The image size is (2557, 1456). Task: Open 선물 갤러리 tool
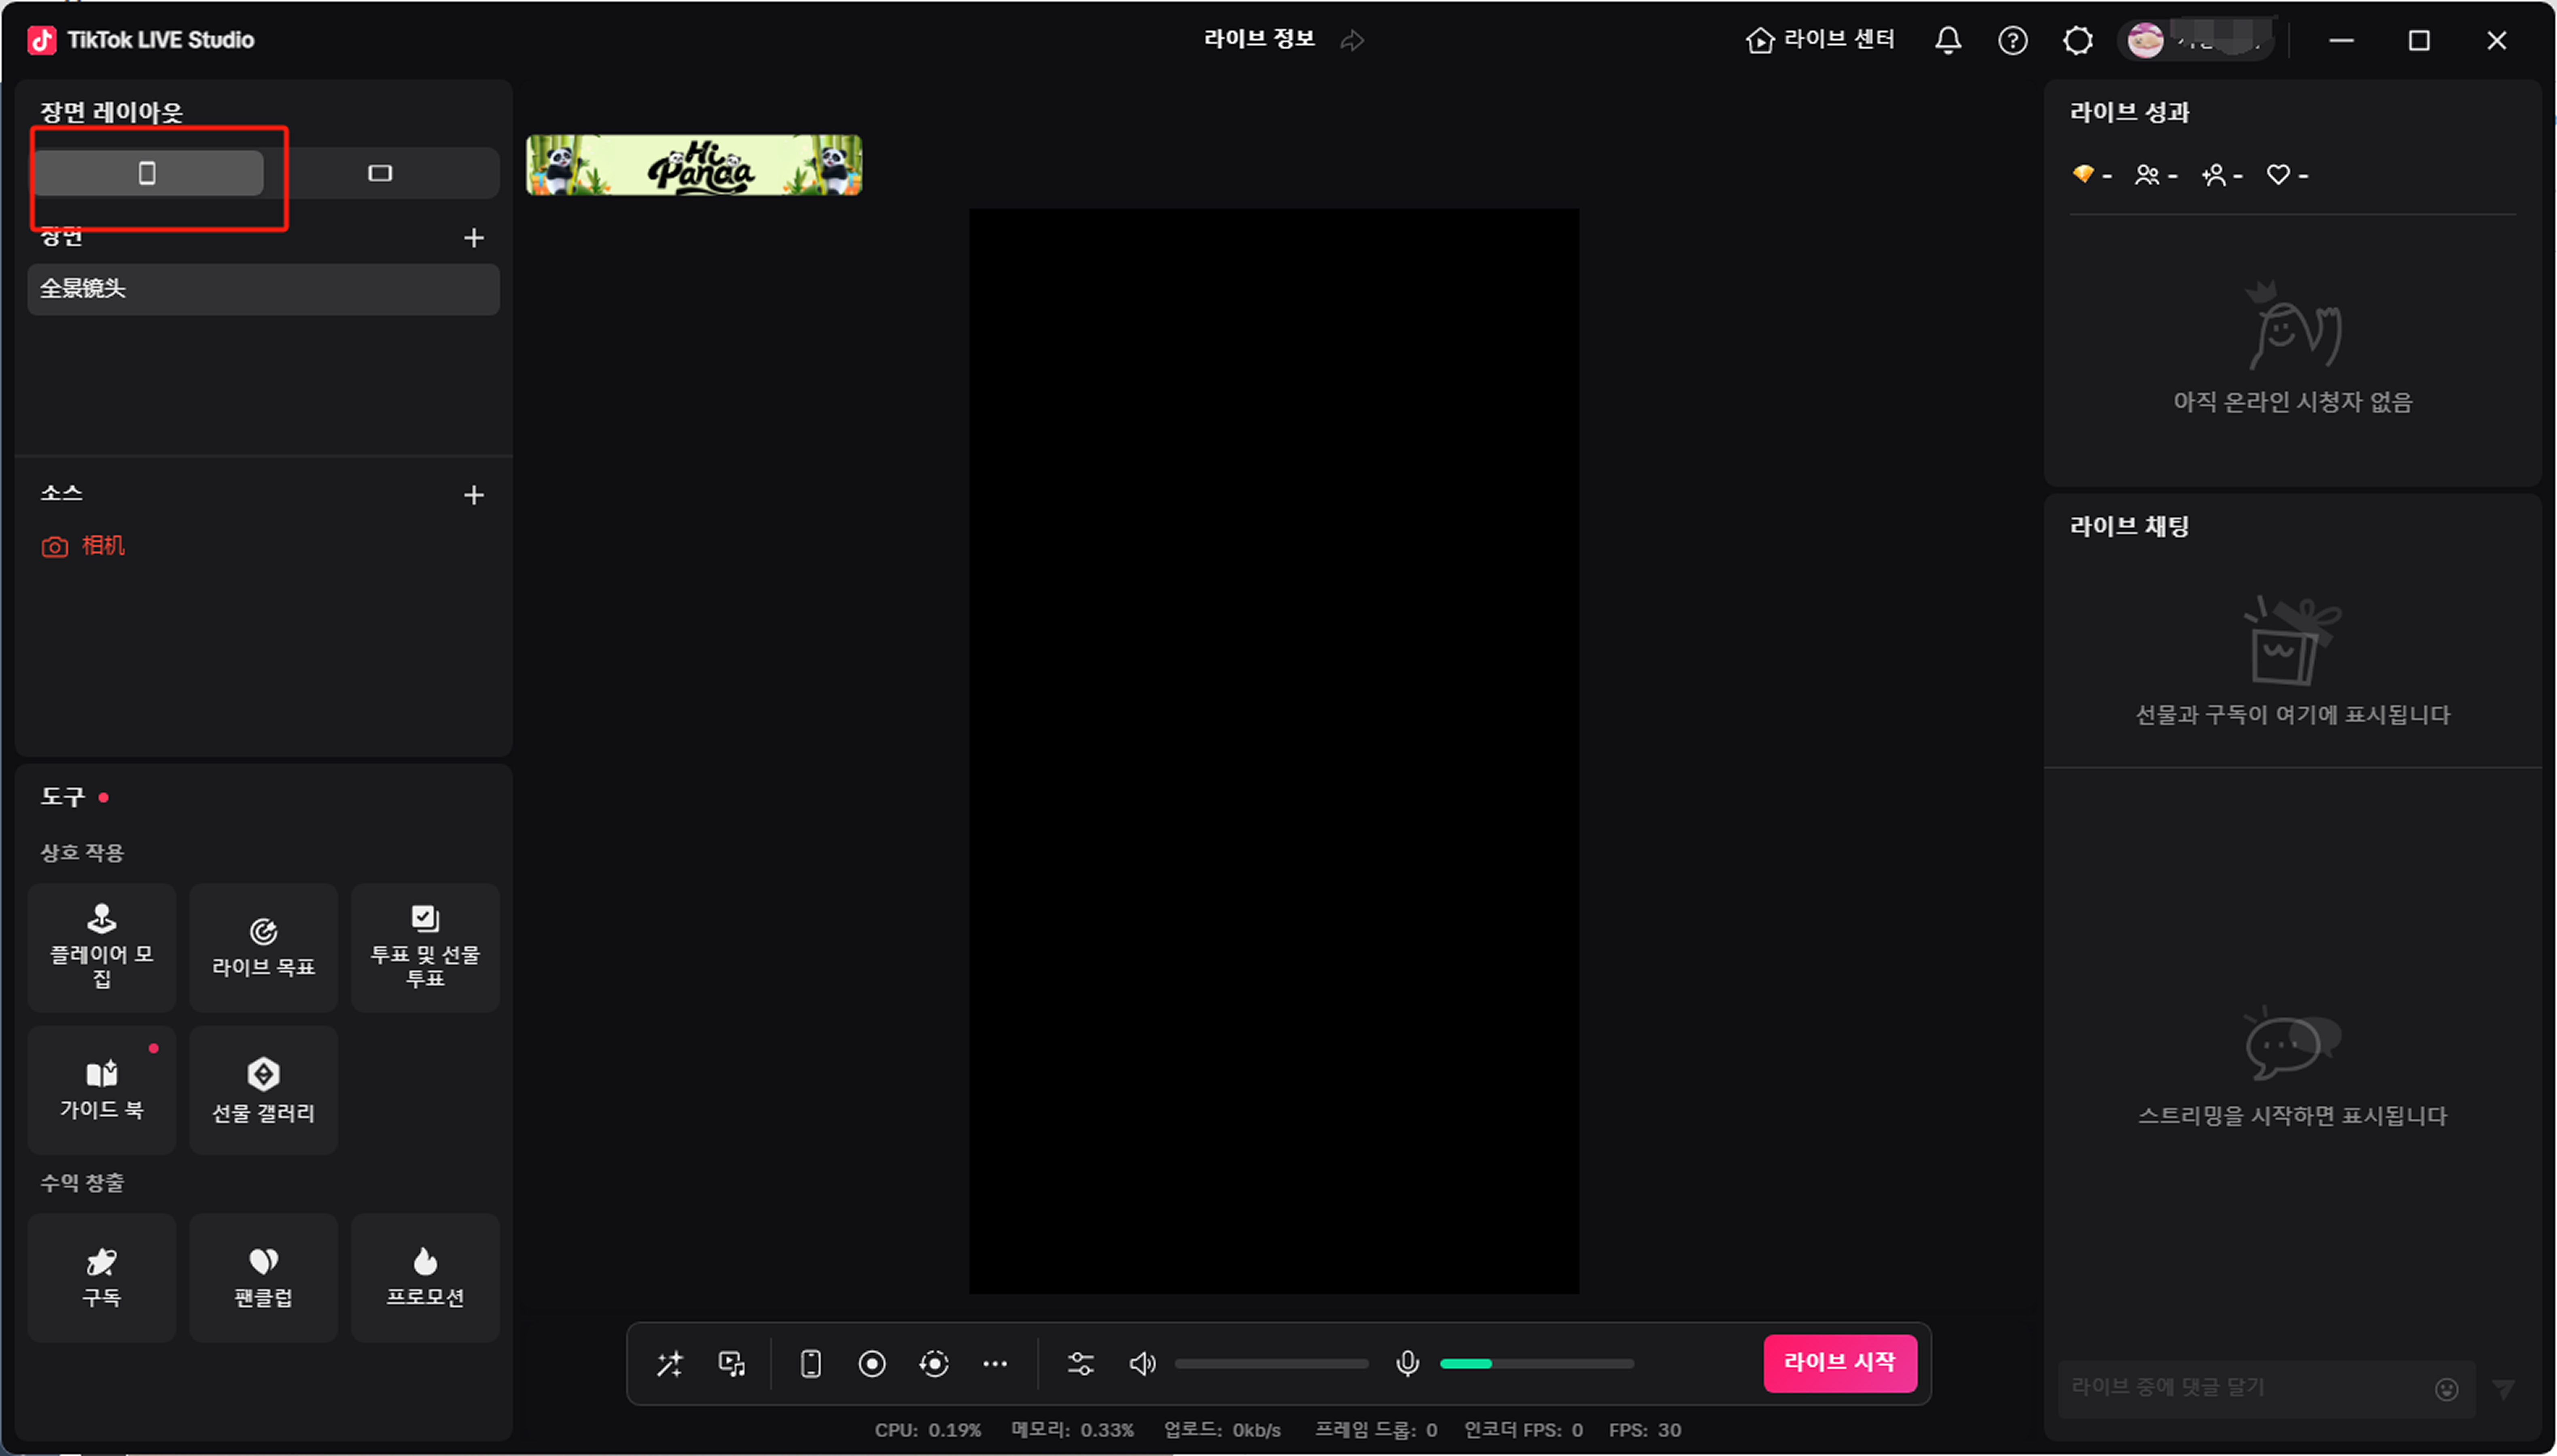(263, 1090)
